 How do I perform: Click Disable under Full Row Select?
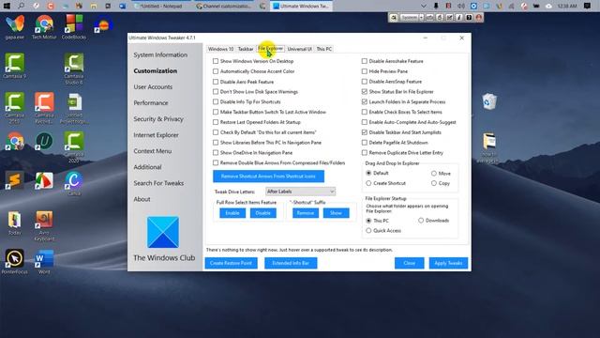(x=262, y=213)
